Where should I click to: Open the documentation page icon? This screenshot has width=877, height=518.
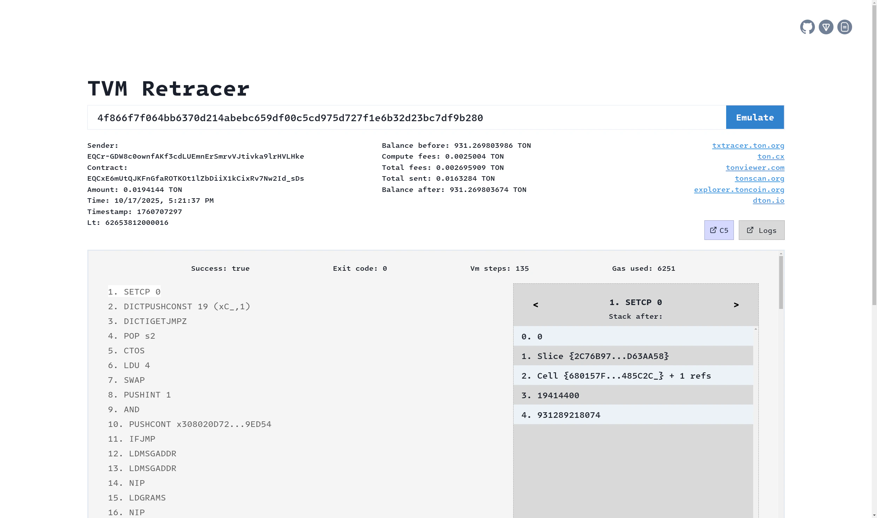(844, 27)
